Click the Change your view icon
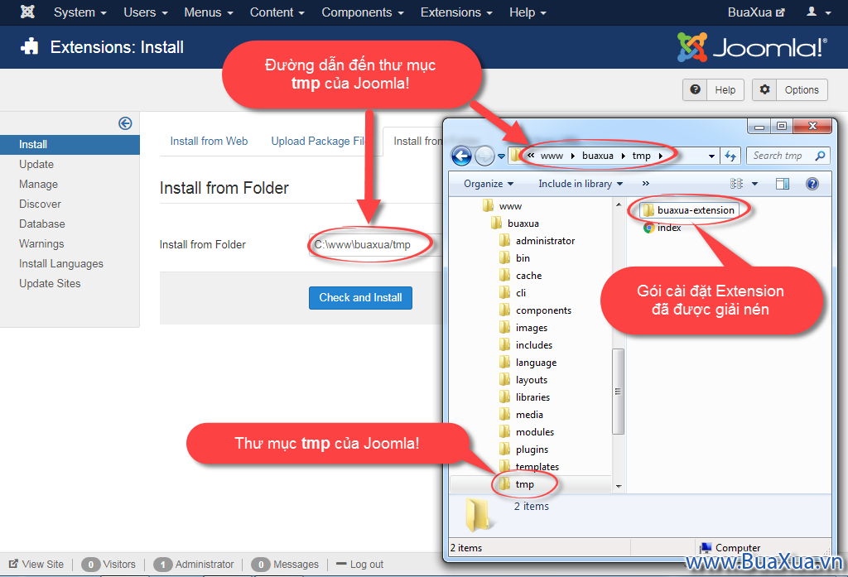Image resolution: width=848 pixels, height=577 pixels. tap(736, 184)
